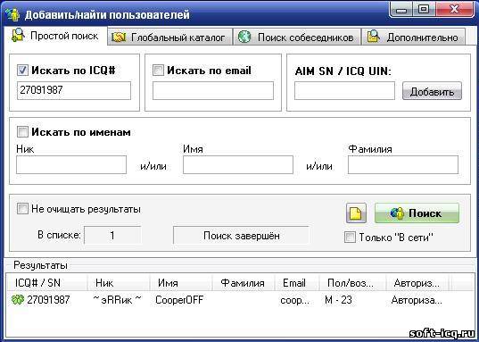This screenshot has width=479, height=342.
Task: Open the Дополнительно tab
Action: [414, 38]
